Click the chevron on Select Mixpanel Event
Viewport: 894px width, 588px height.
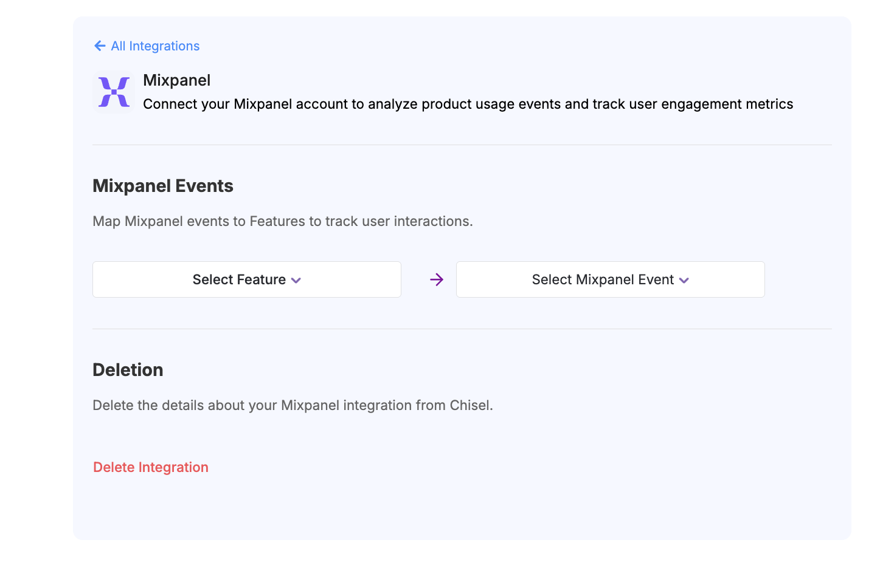click(684, 280)
